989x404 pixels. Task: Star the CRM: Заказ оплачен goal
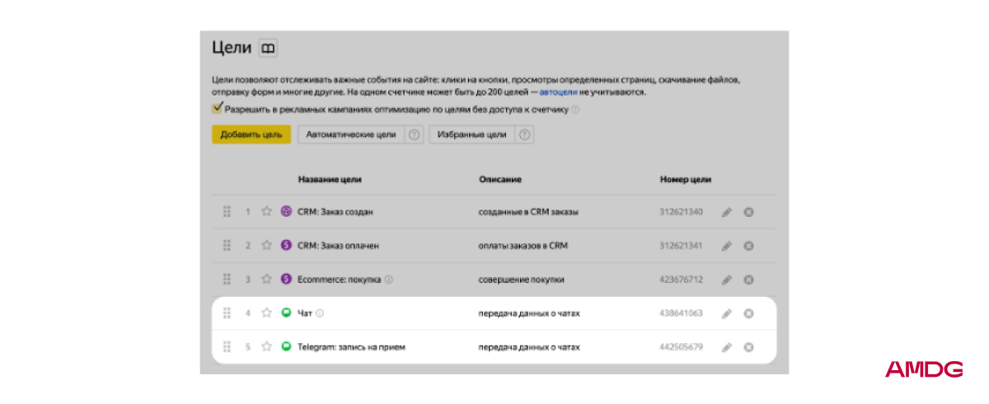coord(266,246)
